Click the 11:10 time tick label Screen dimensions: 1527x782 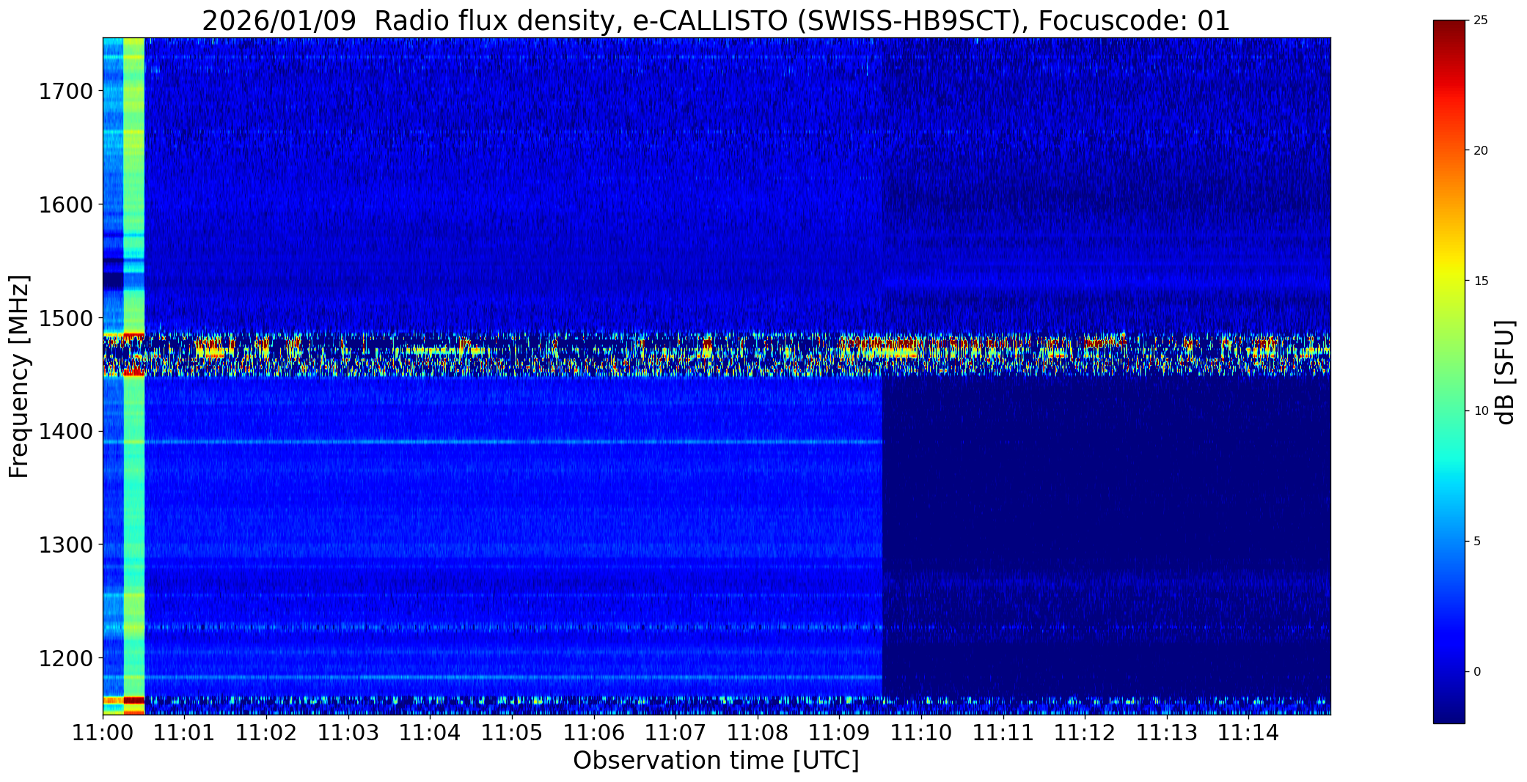(921, 732)
